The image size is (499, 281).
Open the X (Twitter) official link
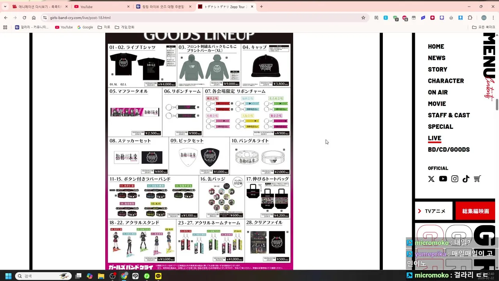coord(431,179)
